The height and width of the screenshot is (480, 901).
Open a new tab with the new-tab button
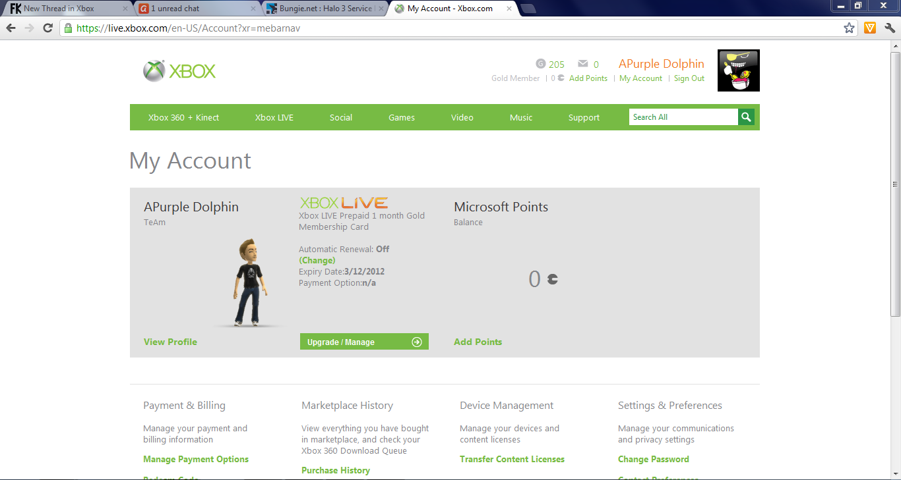click(x=528, y=9)
